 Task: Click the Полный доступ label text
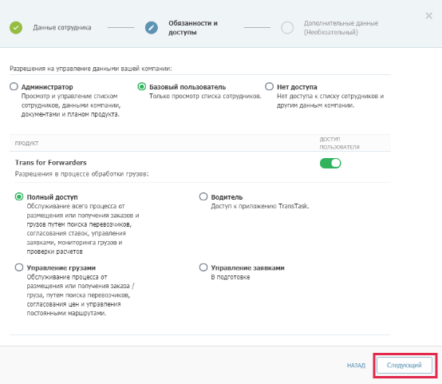click(52, 197)
